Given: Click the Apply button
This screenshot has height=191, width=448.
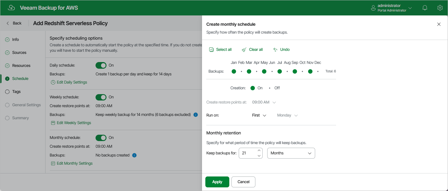Looking at the screenshot, I should pos(217,182).
